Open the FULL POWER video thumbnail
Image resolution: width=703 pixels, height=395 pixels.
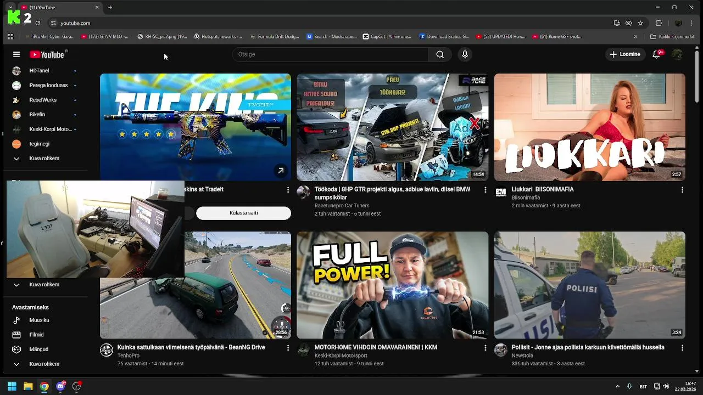click(393, 285)
